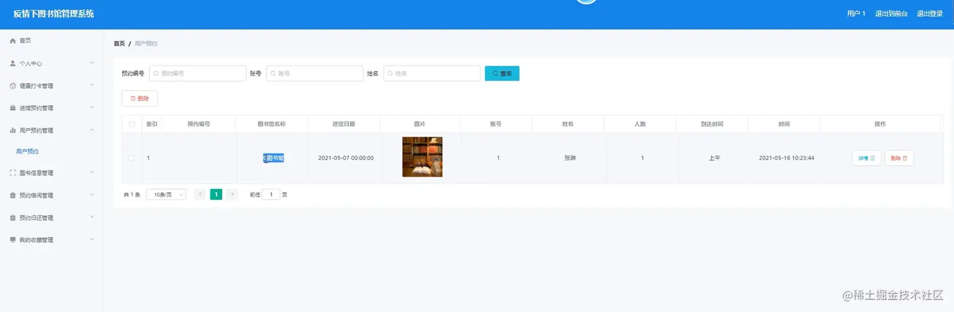Click the 2021-05-16 10:23:44 timestamp cell
The width and height of the screenshot is (954, 312).
pyautogui.click(x=786, y=158)
